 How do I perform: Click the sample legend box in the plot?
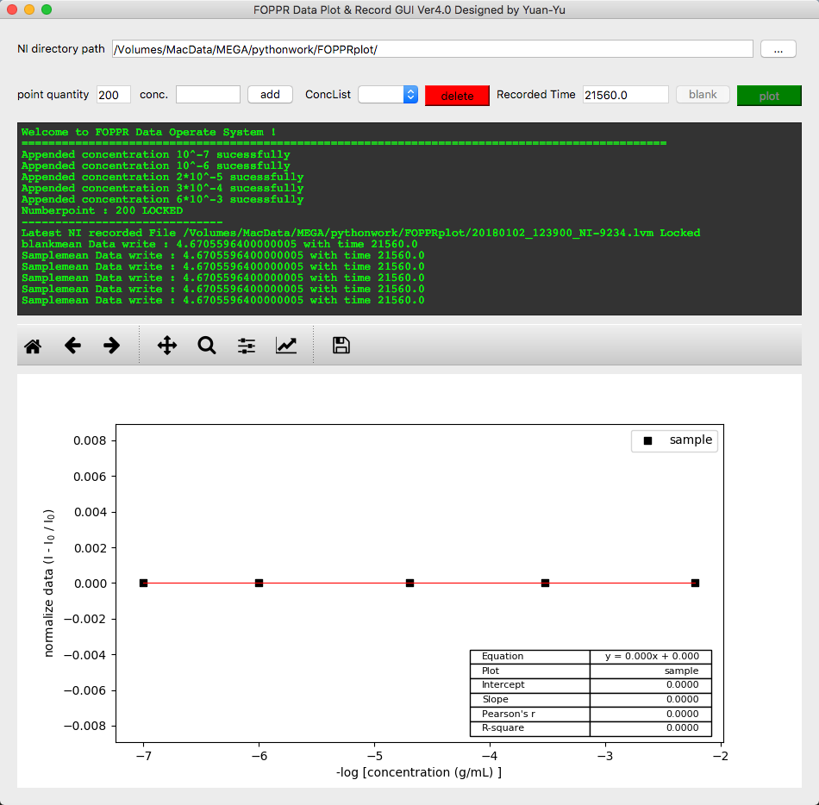(x=674, y=440)
